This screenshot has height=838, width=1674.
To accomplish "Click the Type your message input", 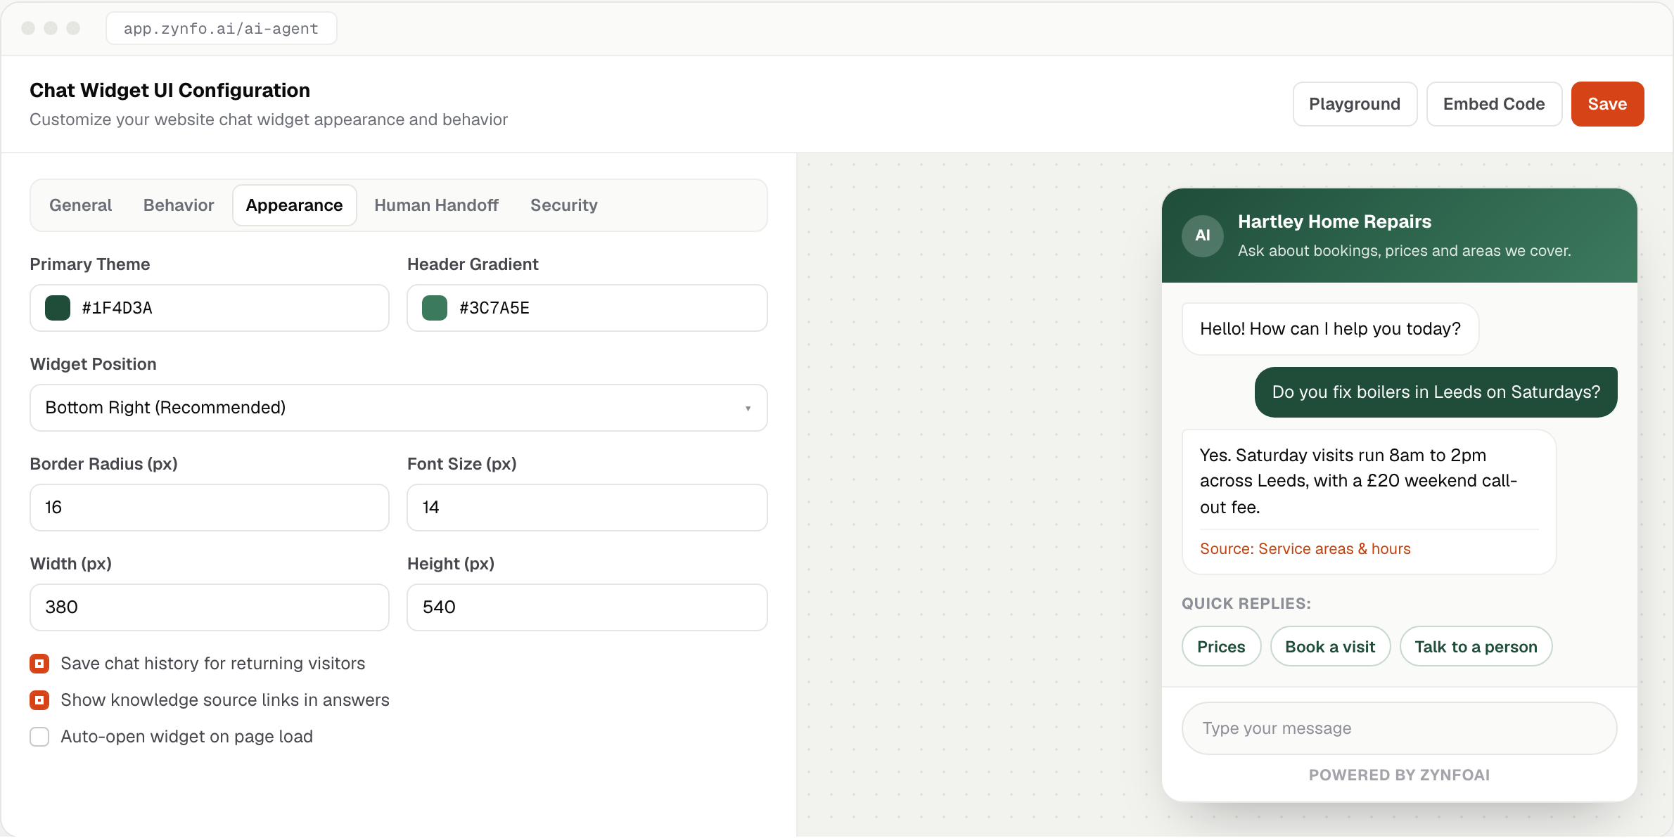I will coord(1399,728).
